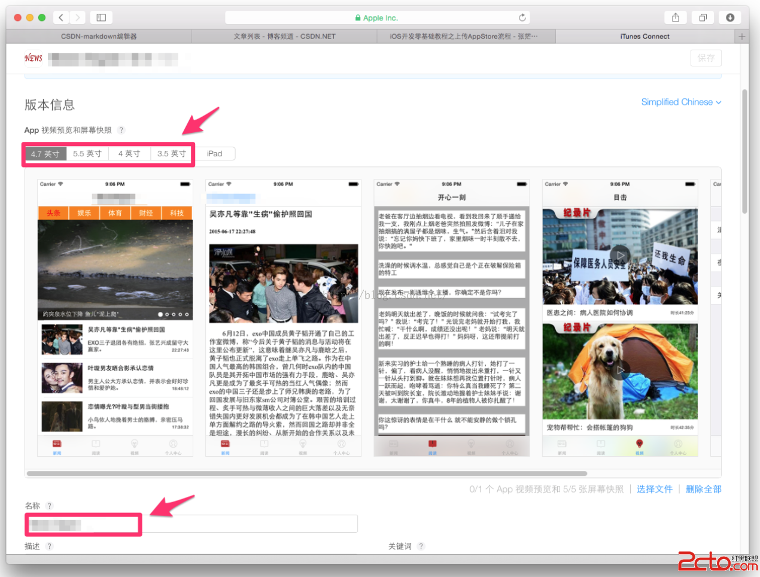The image size is (760, 577).
Task: Show all tabs with the tab overview icon
Action: (x=703, y=17)
